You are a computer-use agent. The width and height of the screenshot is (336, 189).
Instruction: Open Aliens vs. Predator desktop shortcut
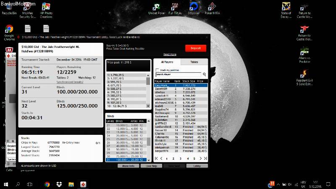(x=304, y=55)
